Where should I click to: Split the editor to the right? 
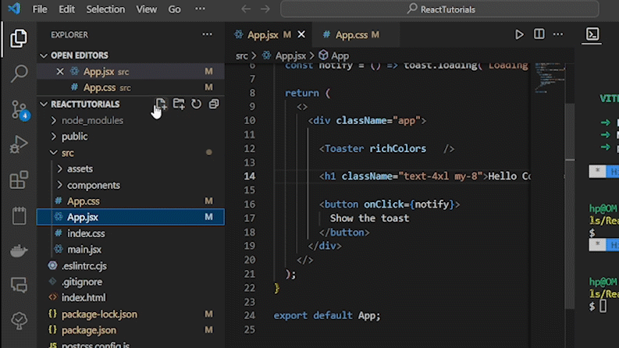(x=539, y=34)
